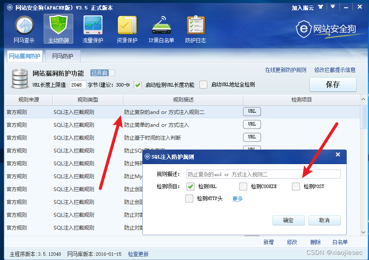369x260 pixels.
Task: Uncheck 启动检测URL长度功能 checkbox
Action: point(138,85)
